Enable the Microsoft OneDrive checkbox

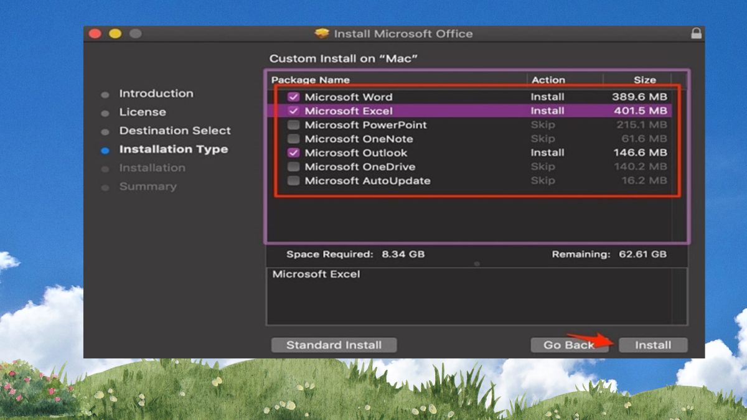click(293, 167)
